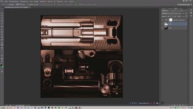Open the auto-select Слой dropdown
This screenshot has height=109, width=193.
(x=20, y=5)
